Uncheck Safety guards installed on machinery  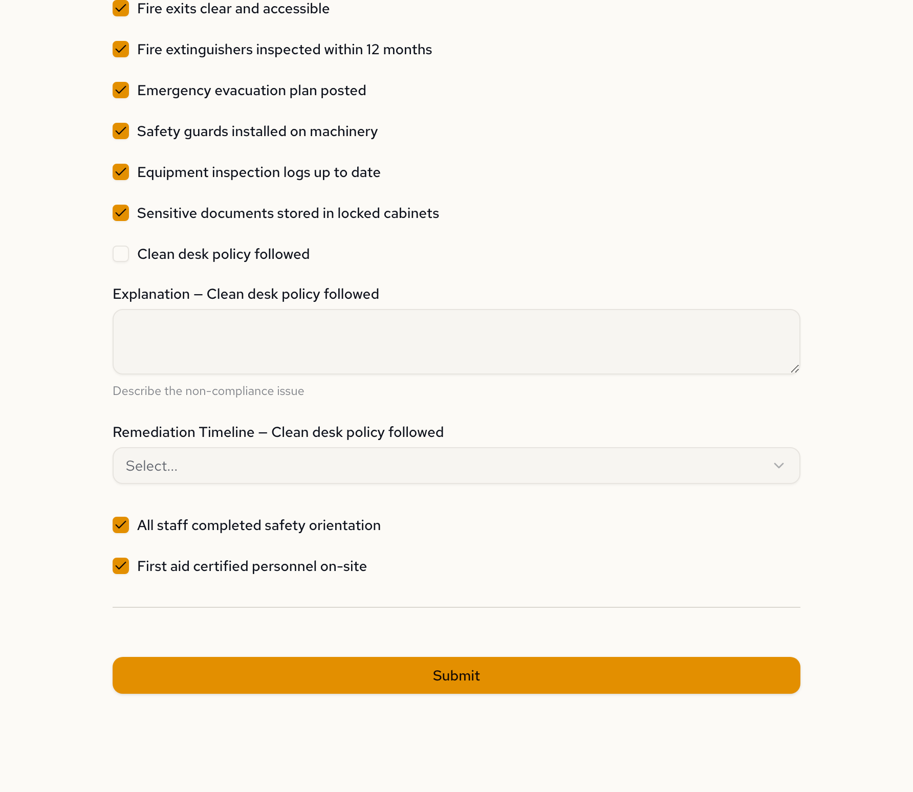(x=121, y=131)
